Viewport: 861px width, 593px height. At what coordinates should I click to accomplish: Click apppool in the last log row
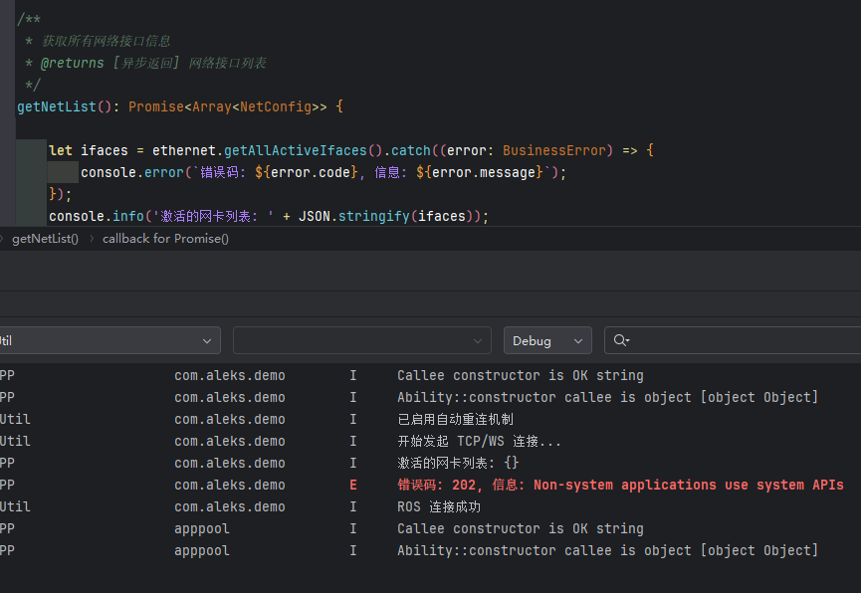[201, 551]
